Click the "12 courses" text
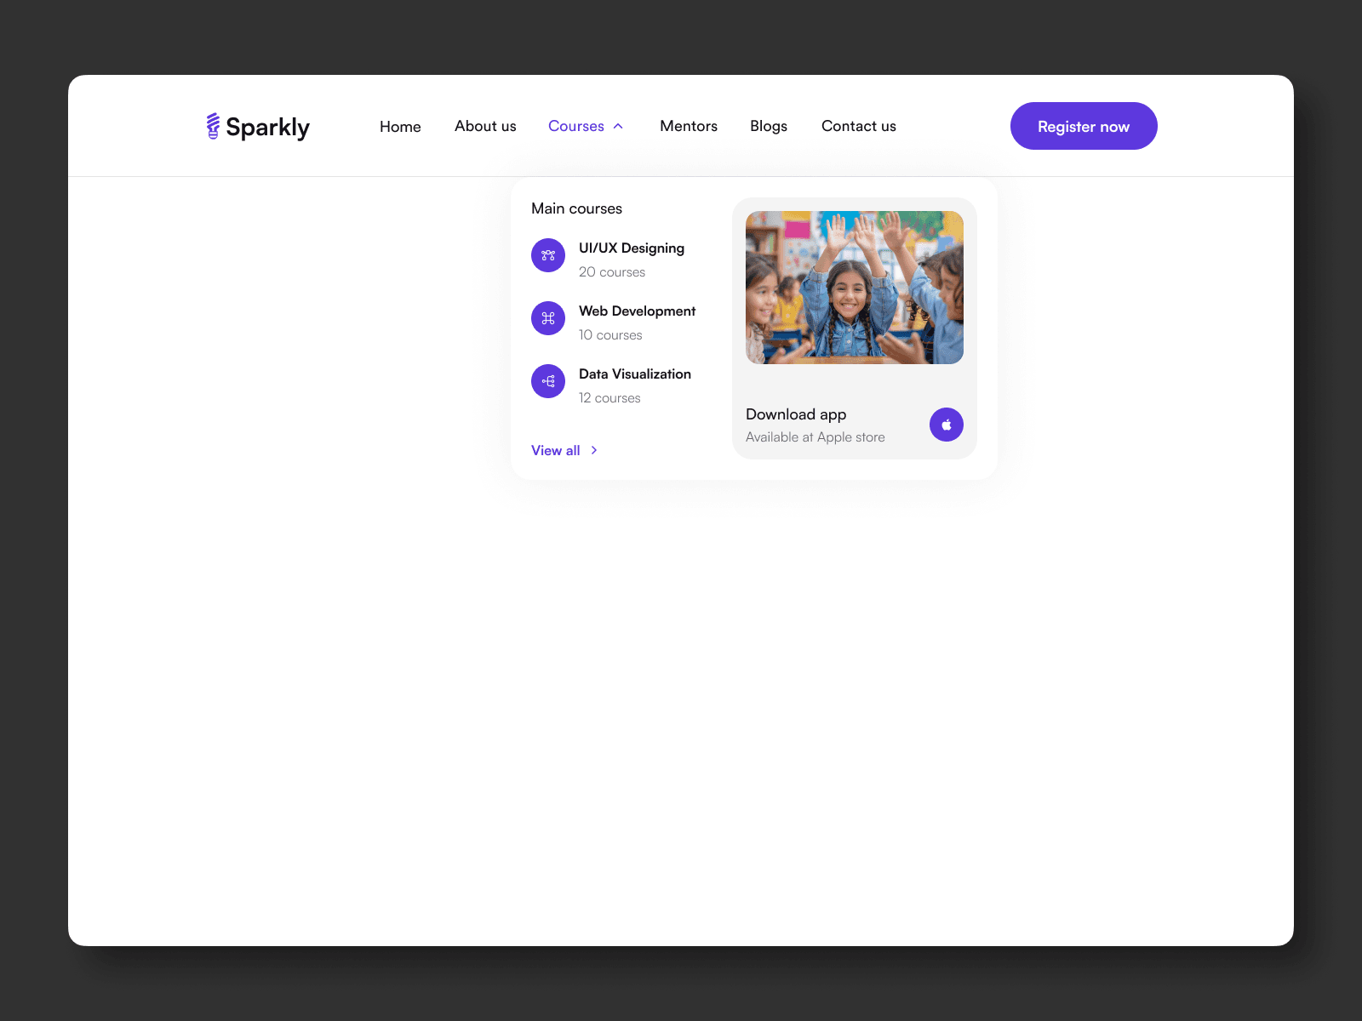 (x=609, y=398)
